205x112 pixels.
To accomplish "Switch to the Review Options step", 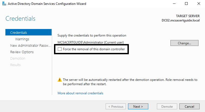I will (x=22, y=52).
